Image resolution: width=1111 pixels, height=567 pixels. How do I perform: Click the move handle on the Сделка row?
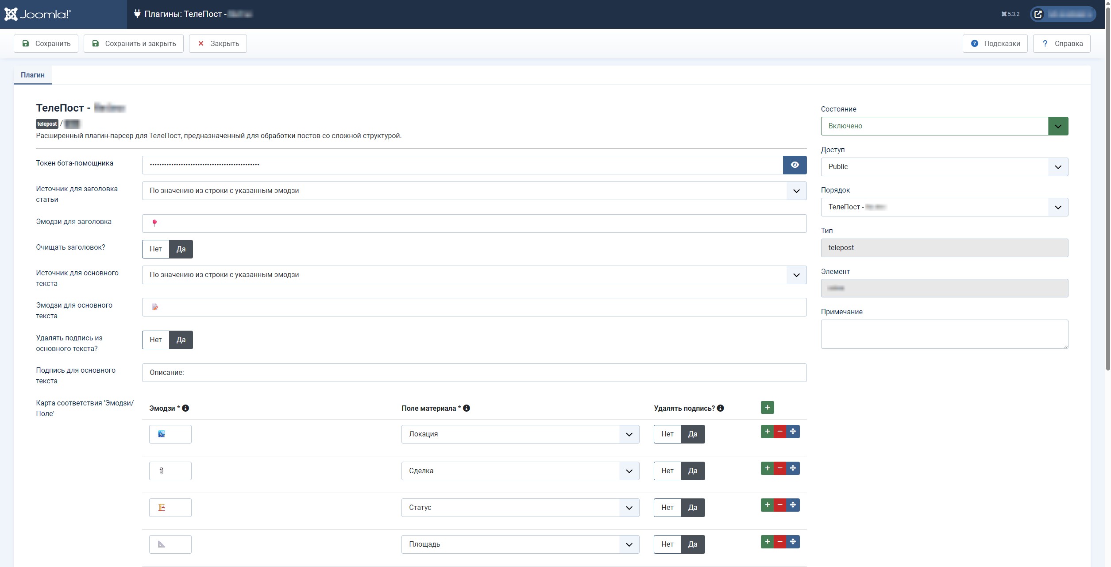(793, 468)
